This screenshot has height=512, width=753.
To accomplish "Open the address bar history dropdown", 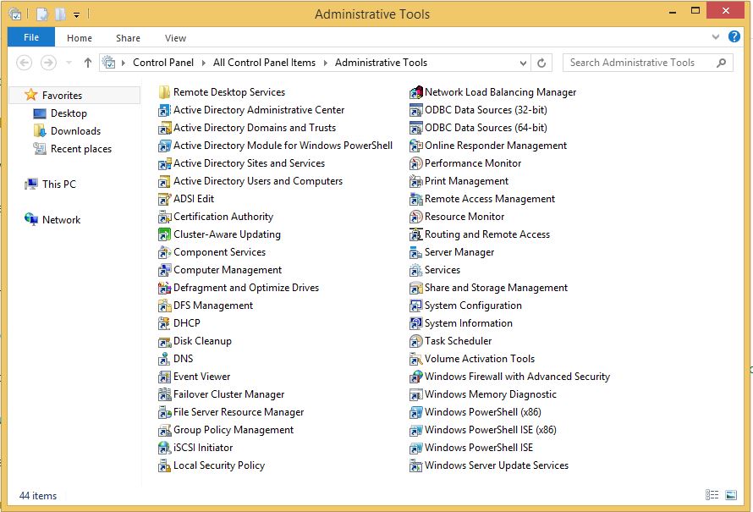I will click(x=524, y=63).
